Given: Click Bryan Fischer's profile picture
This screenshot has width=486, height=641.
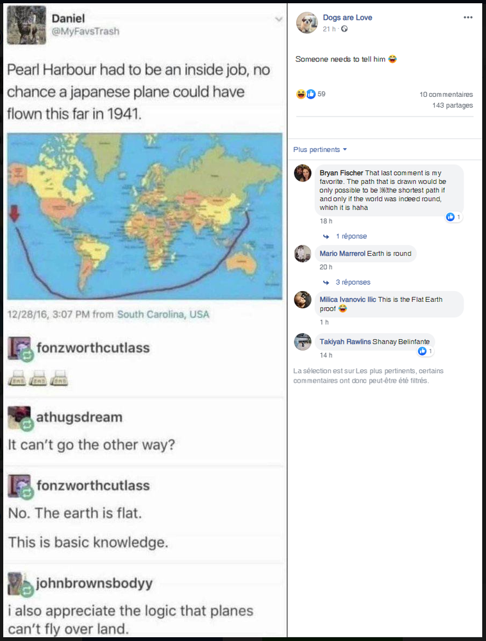Looking at the screenshot, I should pyautogui.click(x=303, y=173).
